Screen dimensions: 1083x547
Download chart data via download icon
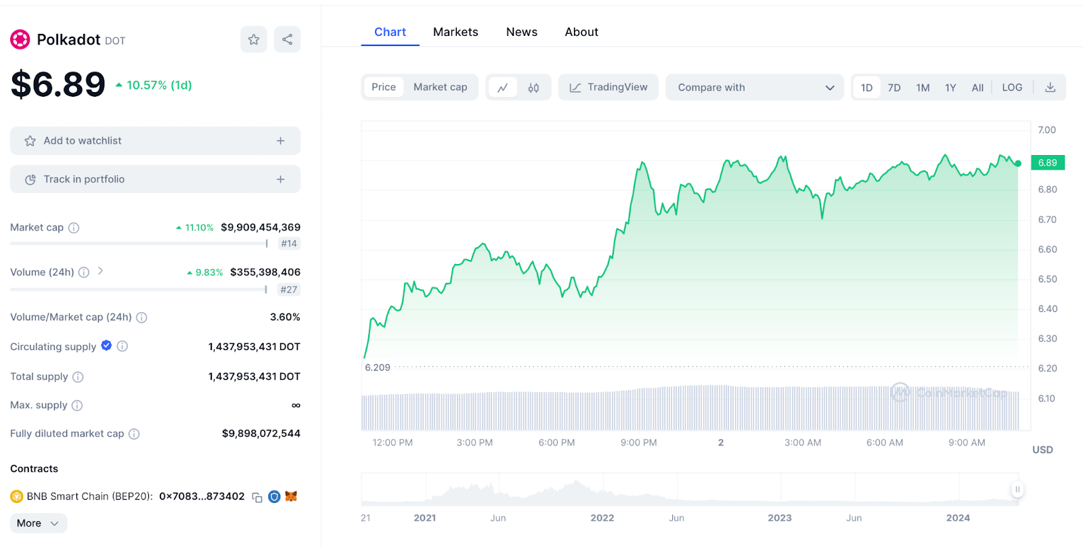pyautogui.click(x=1051, y=87)
